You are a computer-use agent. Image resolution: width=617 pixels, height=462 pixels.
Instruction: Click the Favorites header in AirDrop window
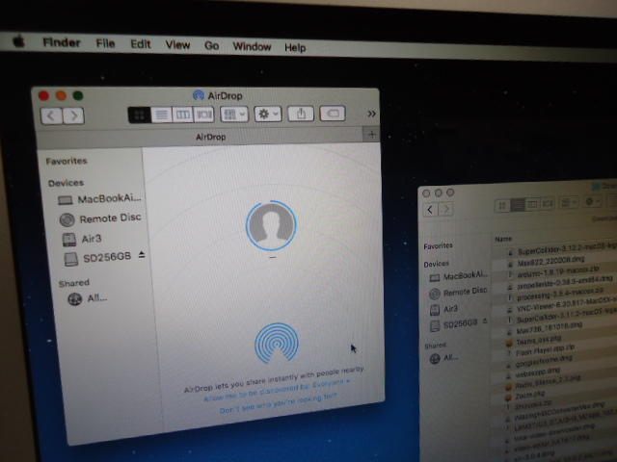(x=67, y=161)
